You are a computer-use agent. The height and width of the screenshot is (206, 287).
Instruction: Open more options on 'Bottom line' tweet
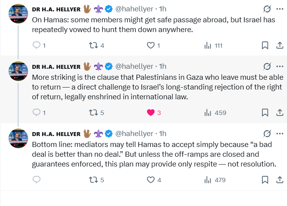click(x=280, y=133)
